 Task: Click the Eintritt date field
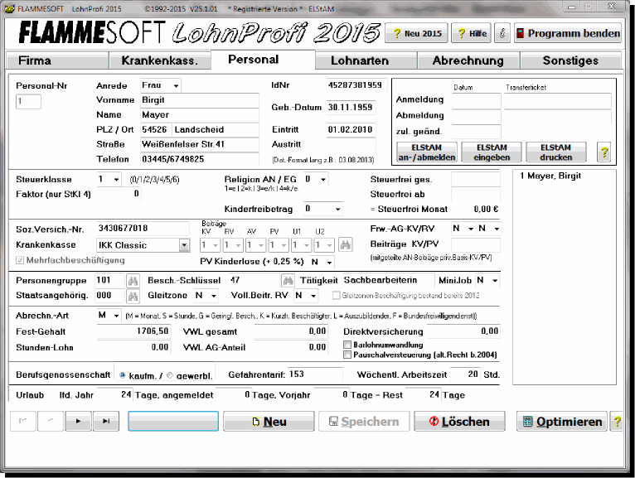pos(351,129)
